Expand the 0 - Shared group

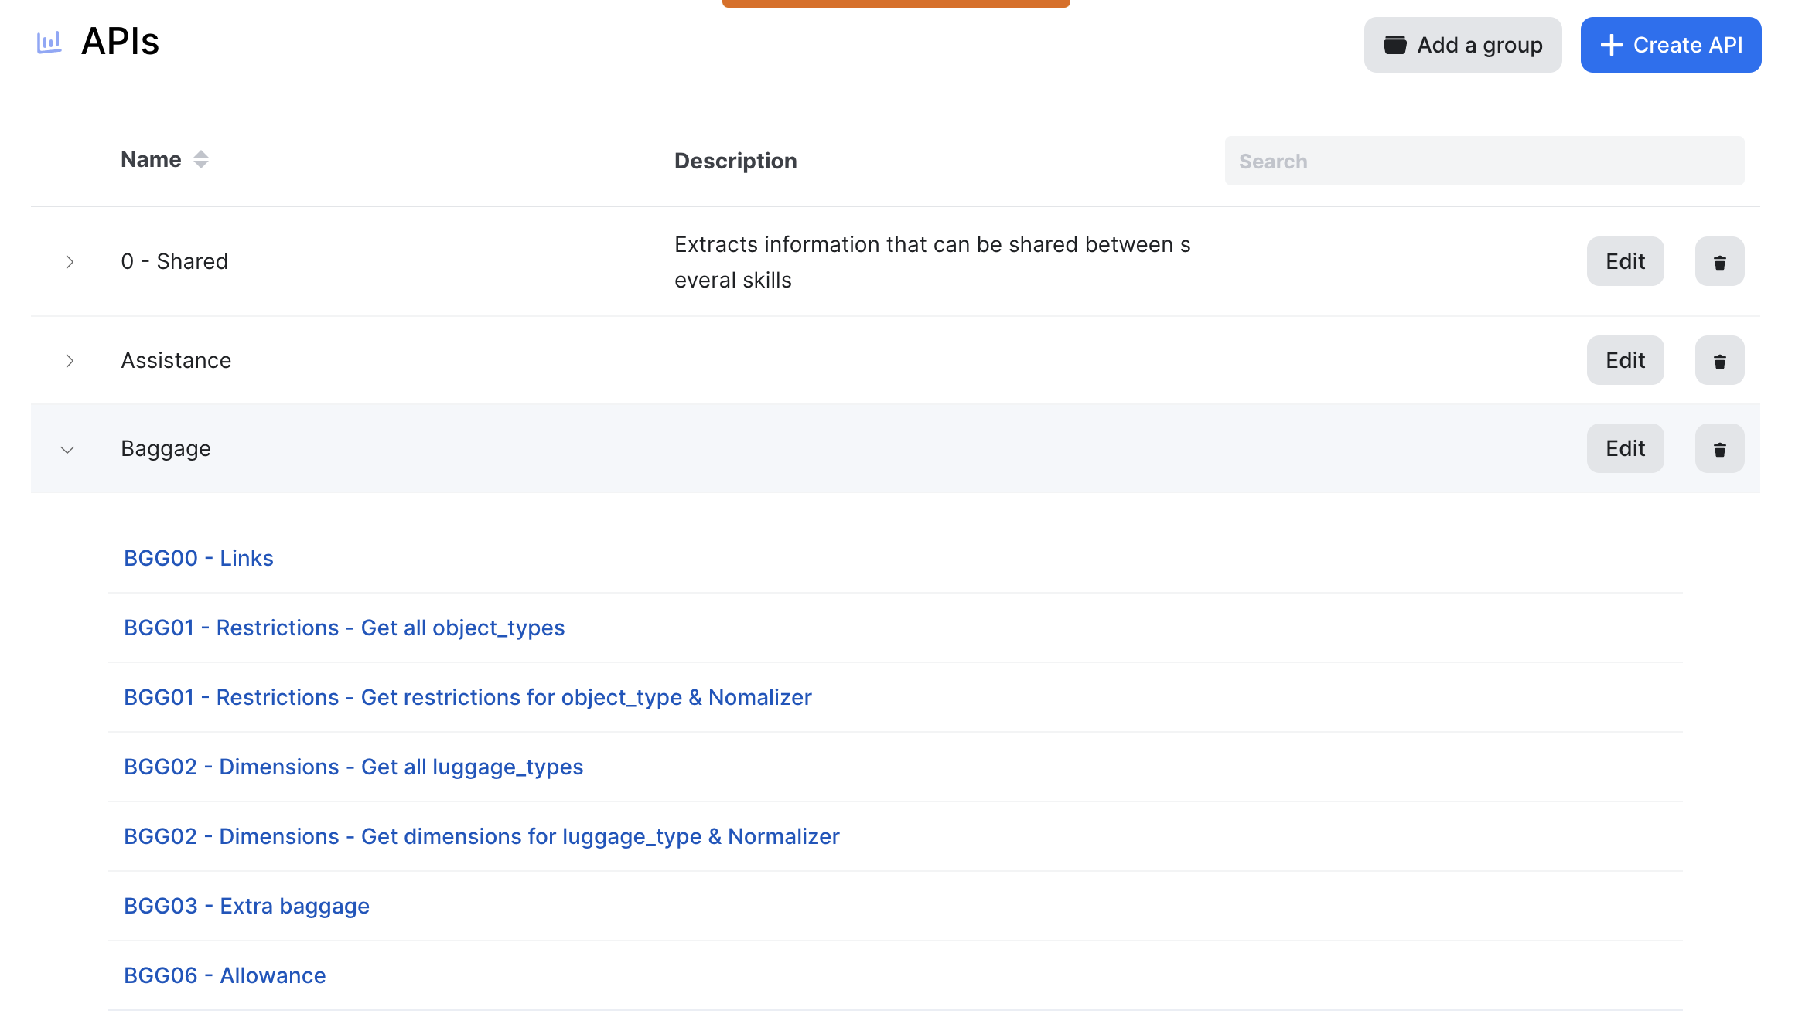point(70,262)
